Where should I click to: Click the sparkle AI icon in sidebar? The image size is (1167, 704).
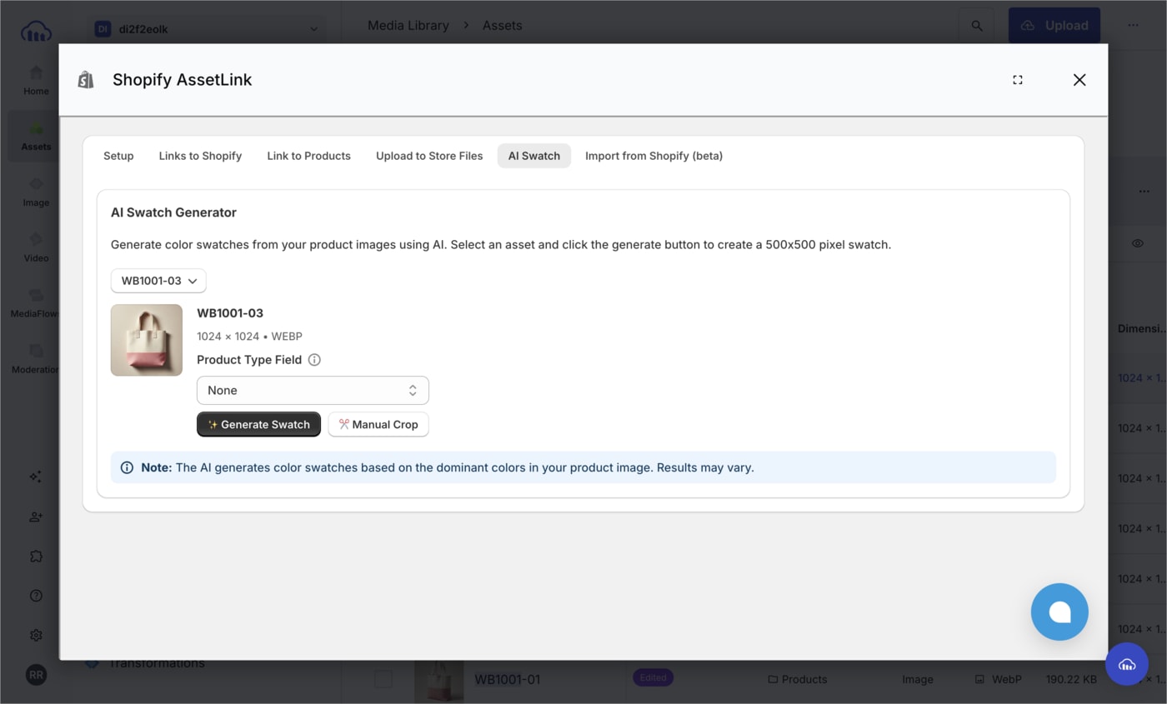[36, 477]
